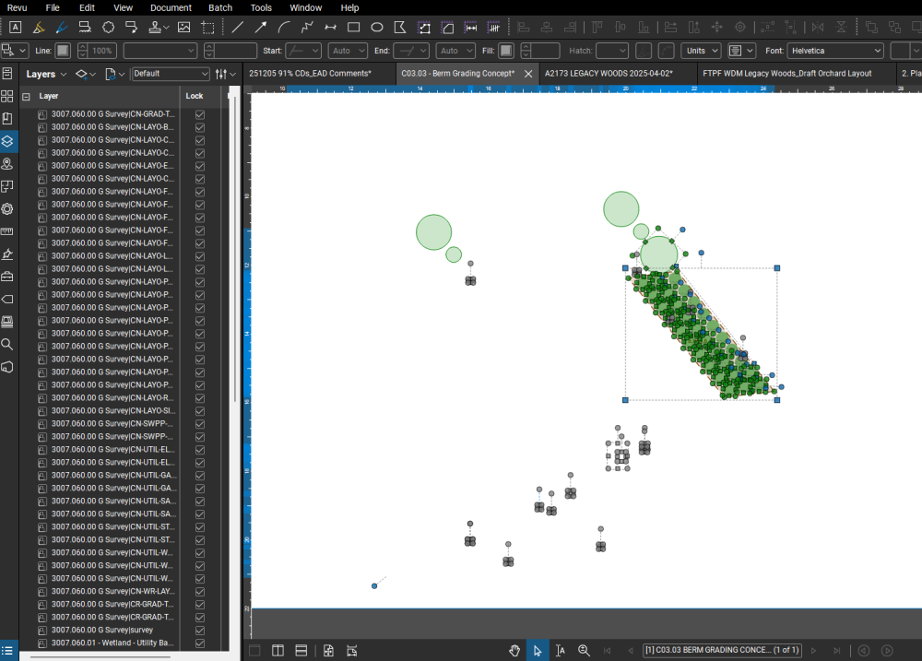Click the page number field C03.03 BERM GRADING
Image resolution: width=922 pixels, height=661 pixels.
pos(722,650)
